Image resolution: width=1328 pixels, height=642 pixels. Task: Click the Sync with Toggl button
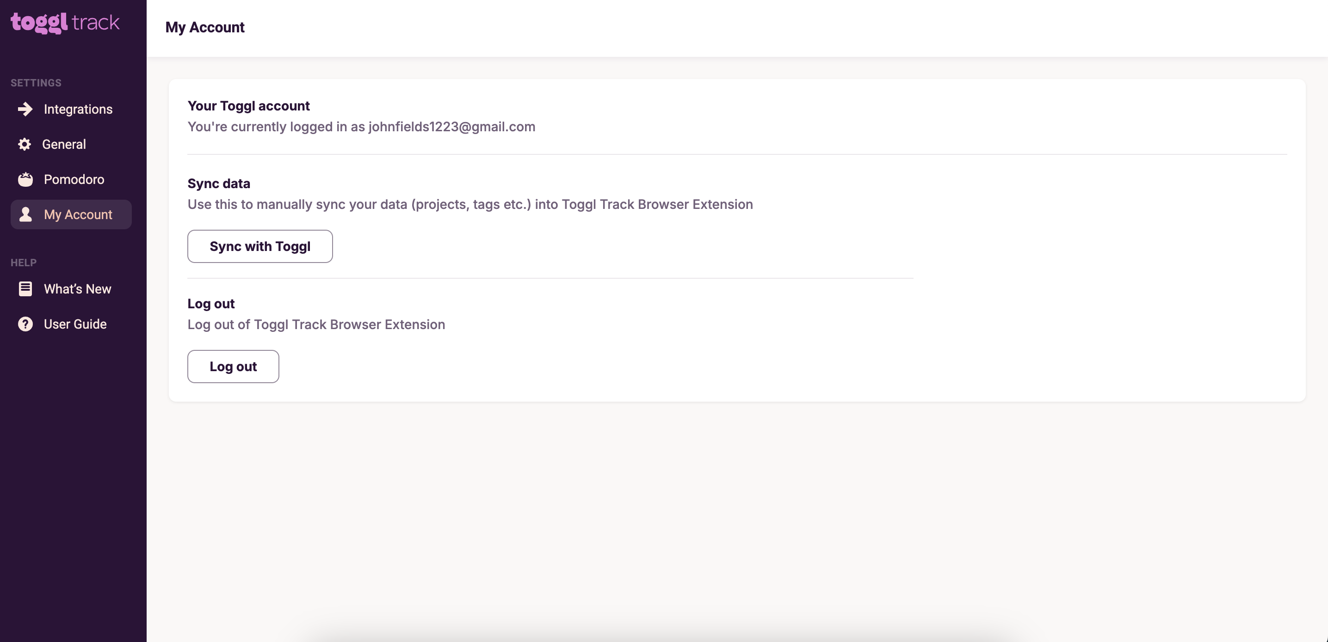coord(260,246)
